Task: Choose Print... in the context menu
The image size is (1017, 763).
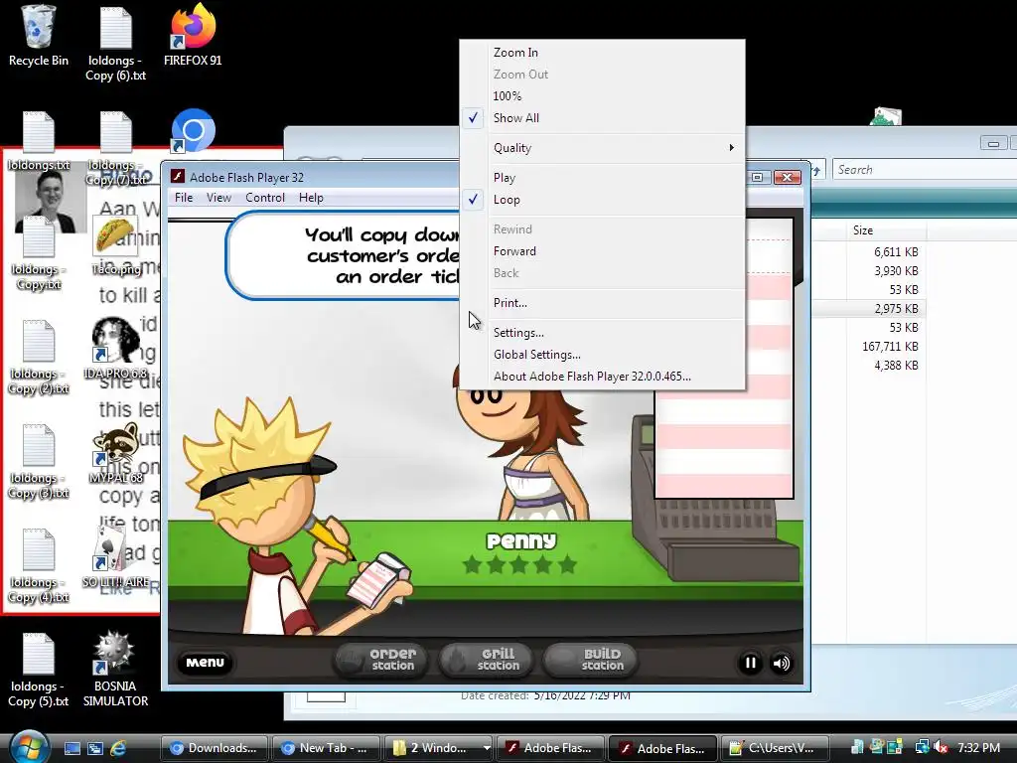Action: (x=602, y=303)
